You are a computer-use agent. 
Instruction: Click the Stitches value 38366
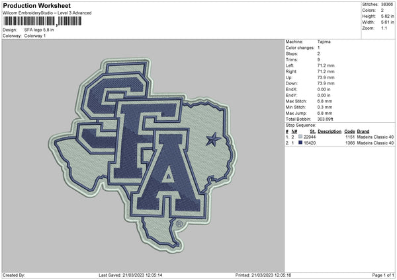(387, 5)
